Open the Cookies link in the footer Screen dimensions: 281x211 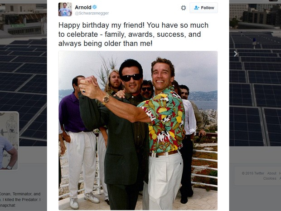[270, 178]
